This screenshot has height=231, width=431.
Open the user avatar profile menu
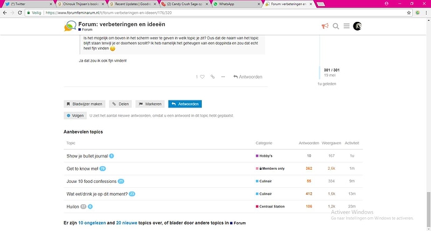tap(357, 26)
